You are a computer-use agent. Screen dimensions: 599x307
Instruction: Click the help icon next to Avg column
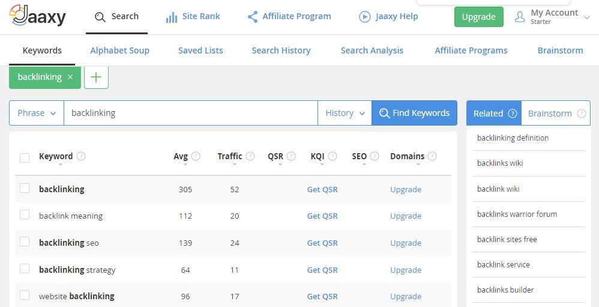196,156
